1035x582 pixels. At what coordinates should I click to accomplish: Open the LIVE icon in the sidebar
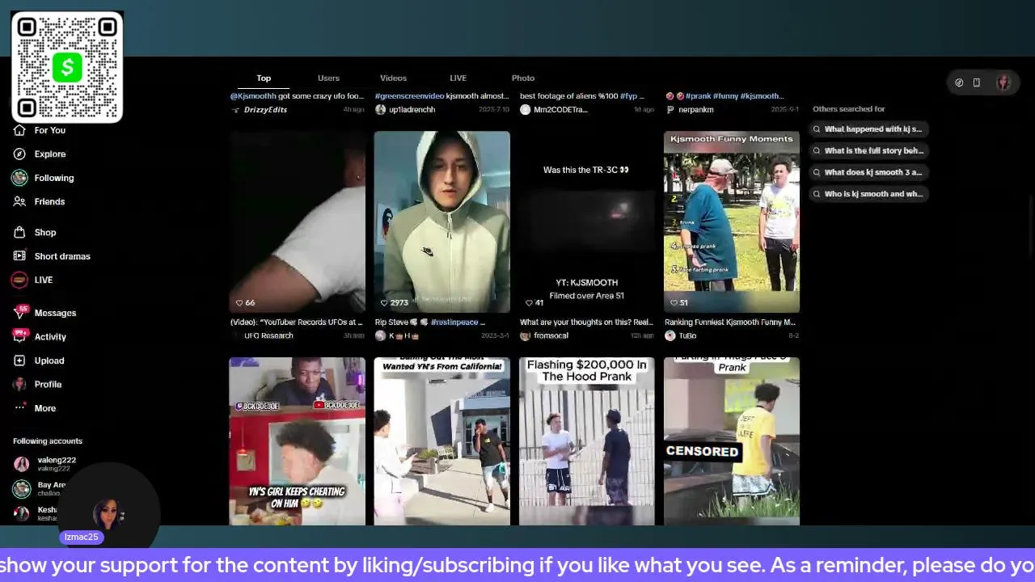[x=19, y=280]
